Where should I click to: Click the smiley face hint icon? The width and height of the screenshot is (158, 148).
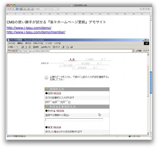(x=46, y=78)
